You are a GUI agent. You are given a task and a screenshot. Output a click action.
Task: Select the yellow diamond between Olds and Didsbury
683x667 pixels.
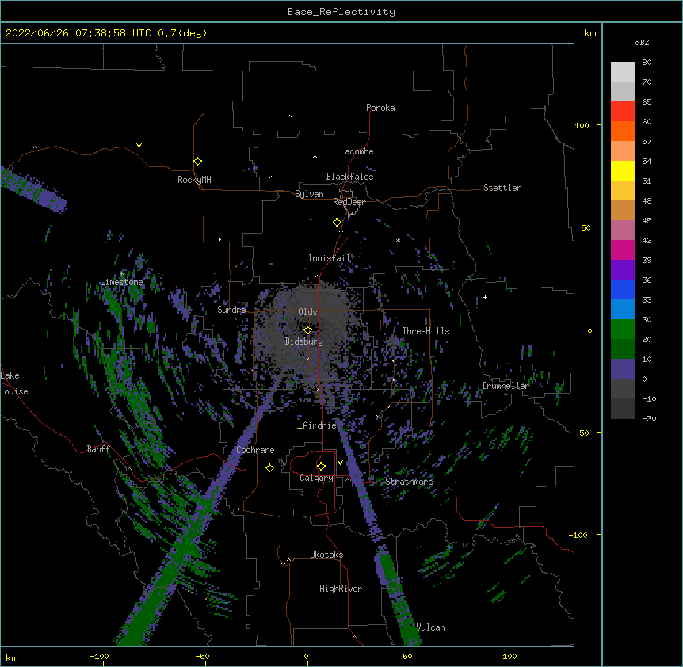click(x=307, y=330)
